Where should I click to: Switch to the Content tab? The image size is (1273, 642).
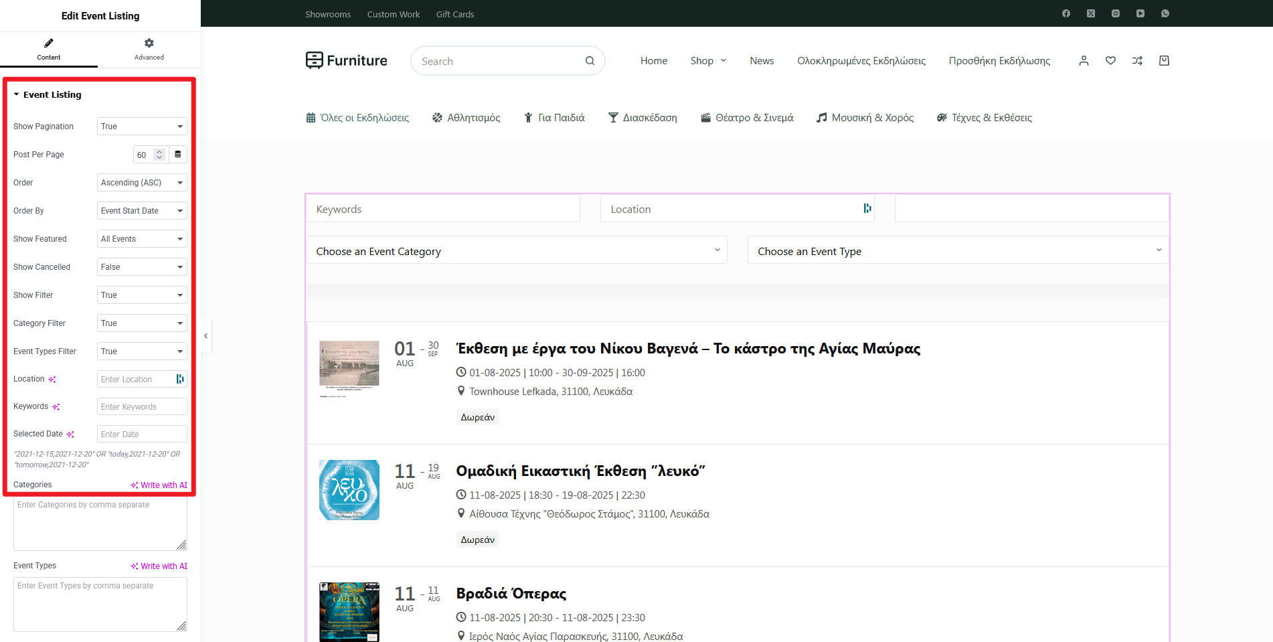(49, 50)
